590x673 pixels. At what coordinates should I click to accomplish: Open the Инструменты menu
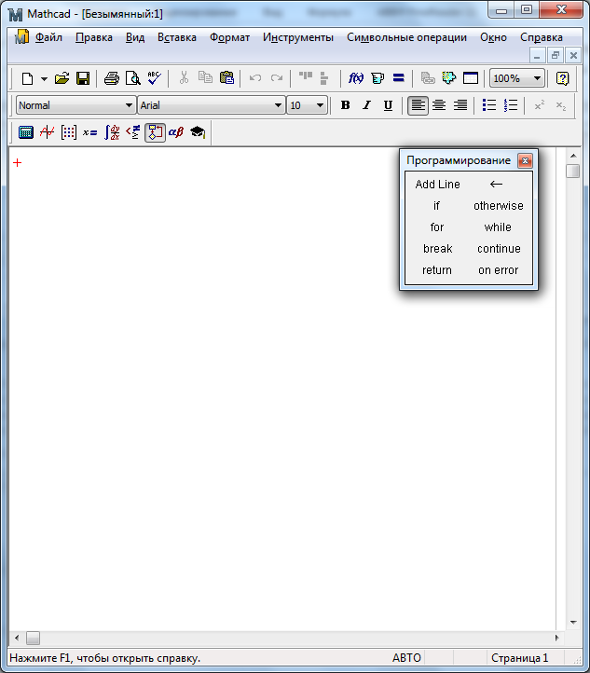(298, 37)
